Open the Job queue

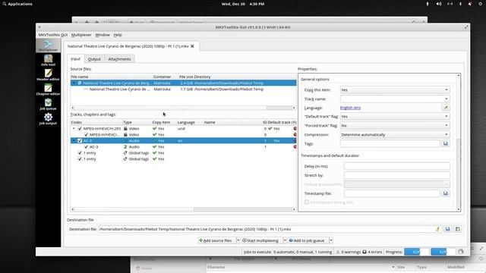coord(48,104)
